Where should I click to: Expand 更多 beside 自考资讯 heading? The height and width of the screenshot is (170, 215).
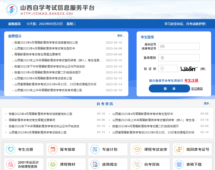coord(207,104)
